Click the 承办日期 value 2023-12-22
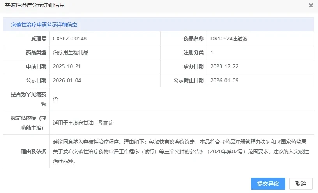The height and width of the screenshot is (193, 318). [x=224, y=66]
